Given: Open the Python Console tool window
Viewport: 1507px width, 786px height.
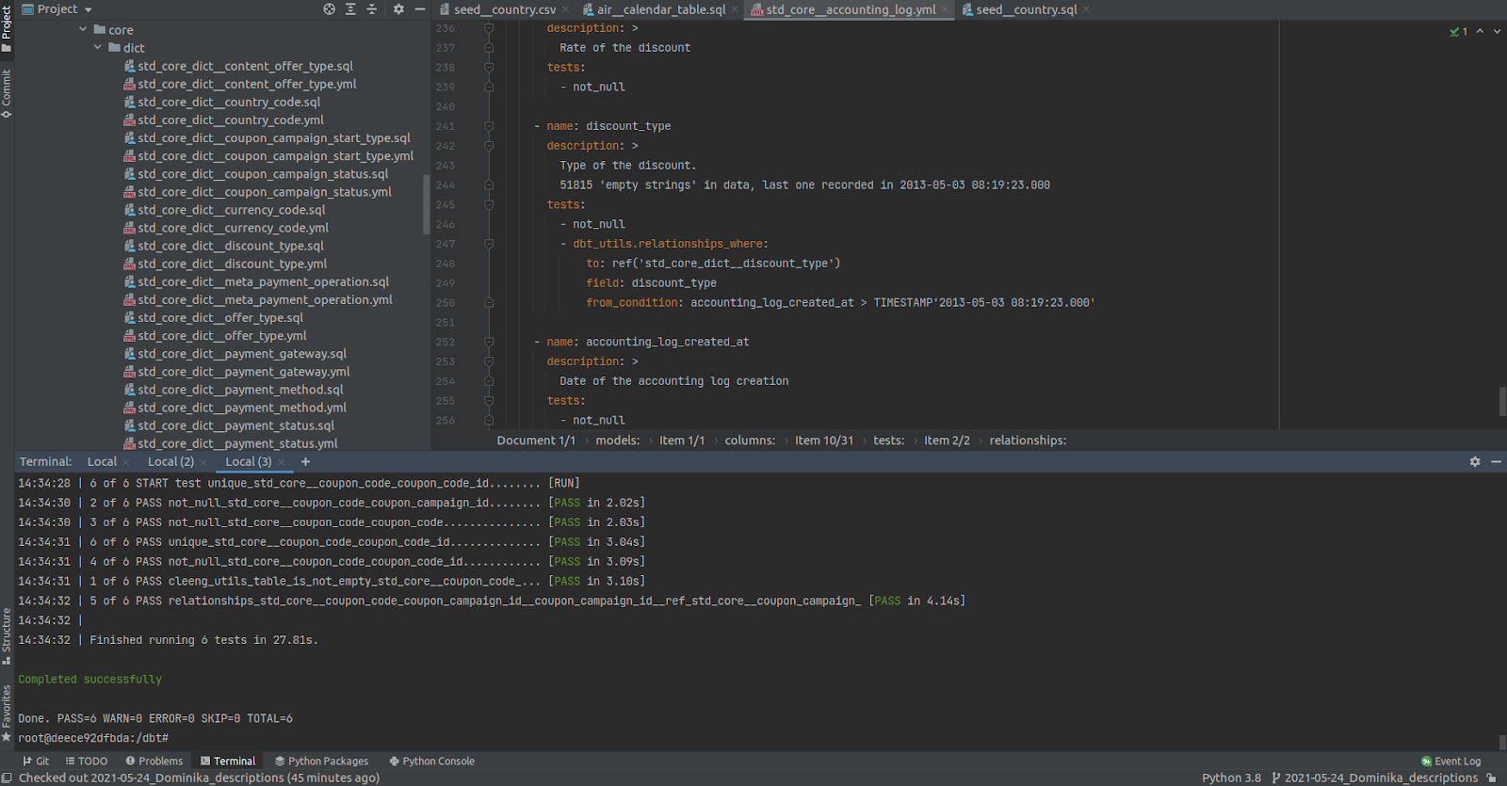Looking at the screenshot, I should tap(431, 761).
